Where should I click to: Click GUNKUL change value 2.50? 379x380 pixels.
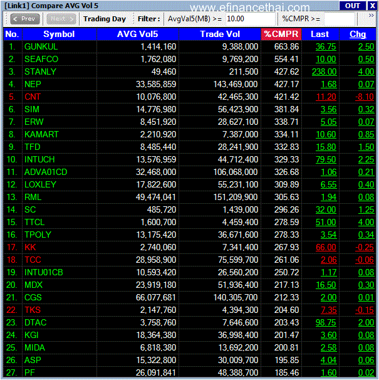click(366, 46)
